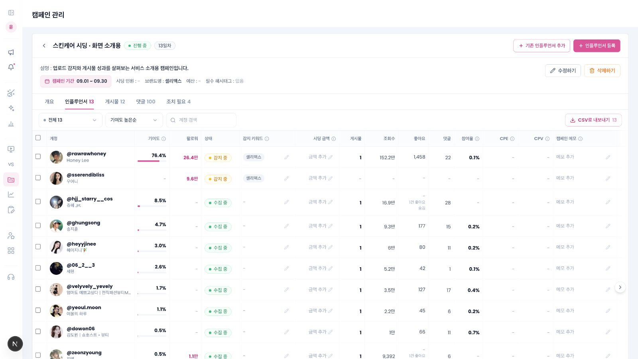This screenshot has height=359, width=638.
Task: Collapse sidebar using the top panel icon
Action: [x=11, y=13]
